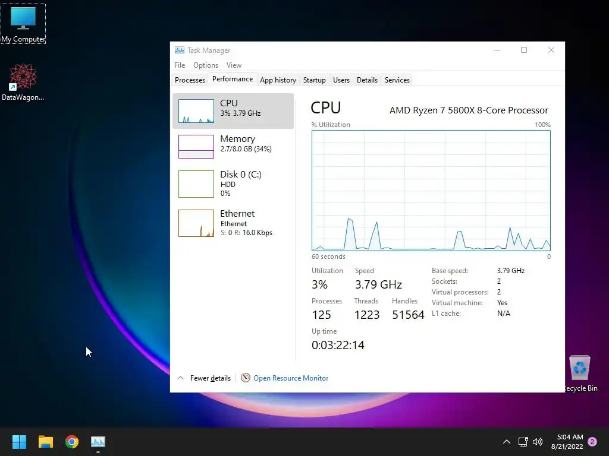The image size is (609, 456).
Task: Select the Performance tab
Action: click(x=233, y=79)
